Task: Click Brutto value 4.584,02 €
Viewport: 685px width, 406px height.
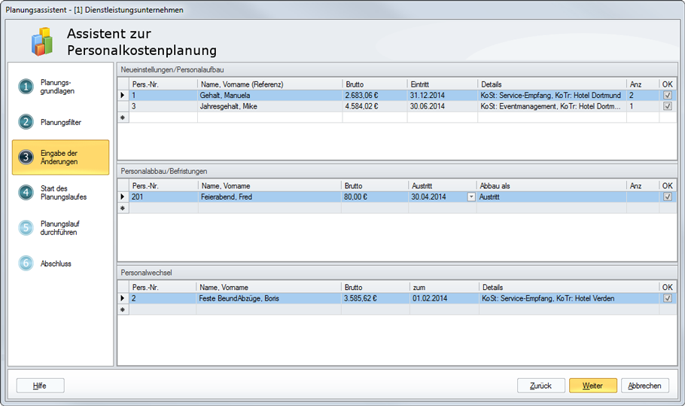Action: click(x=375, y=106)
